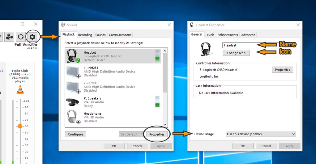Click OK in Headset Properties
The image size is (316, 164).
click(x=243, y=146)
